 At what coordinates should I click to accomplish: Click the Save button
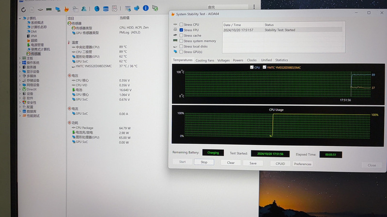point(253,163)
